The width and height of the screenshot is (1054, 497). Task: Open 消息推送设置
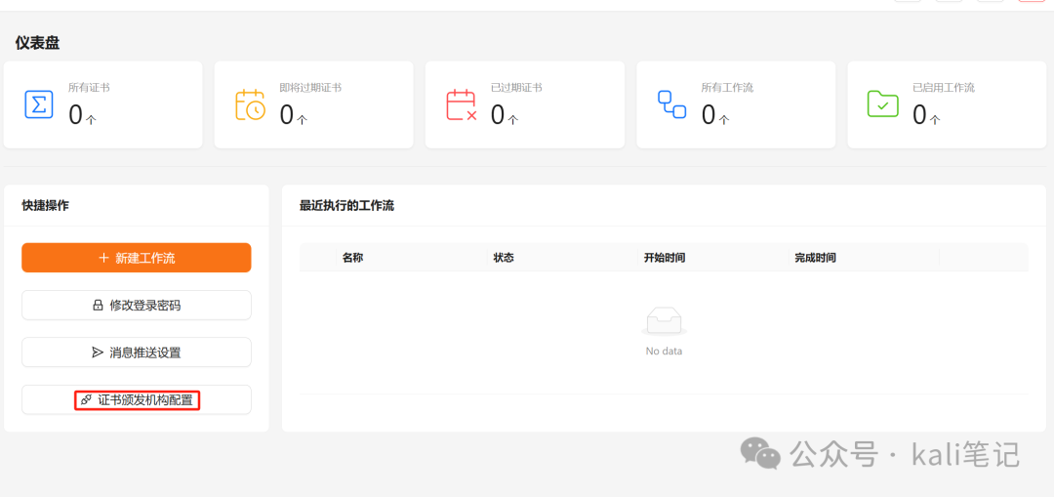pyautogui.click(x=137, y=352)
